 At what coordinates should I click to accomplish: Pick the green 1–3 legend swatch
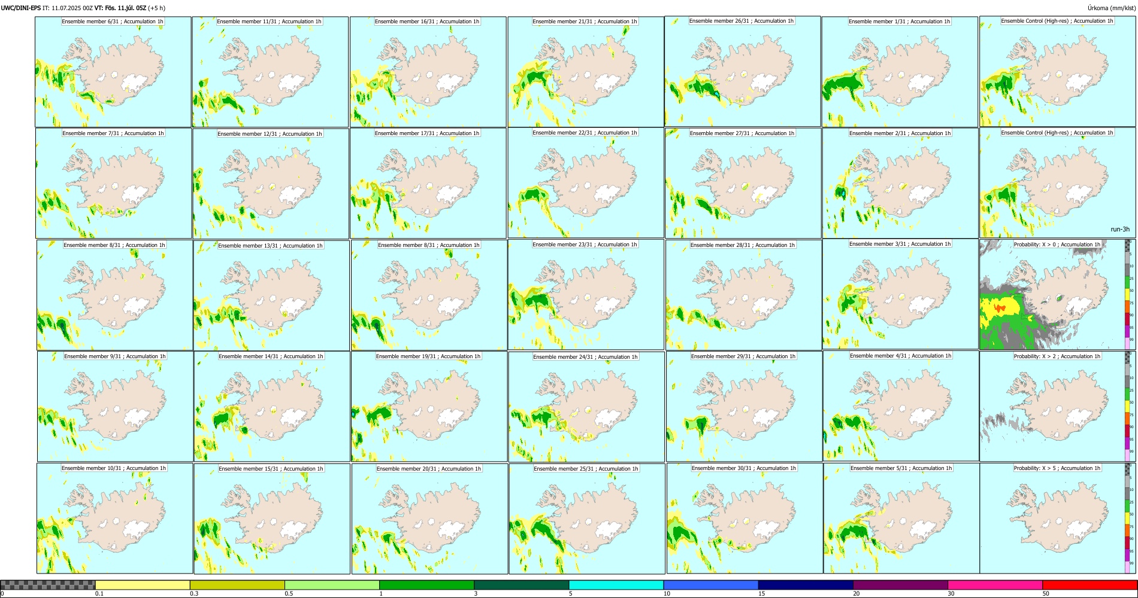[426, 585]
